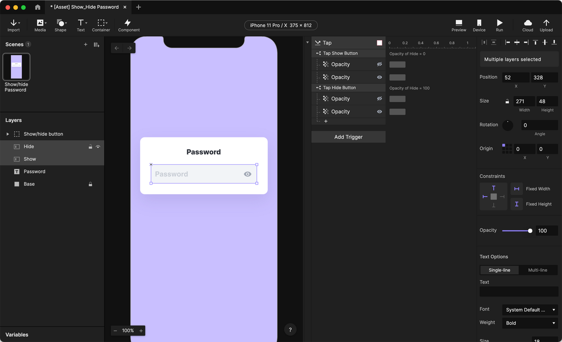
Task: Expand the Show/hide button layer
Action: point(7,134)
